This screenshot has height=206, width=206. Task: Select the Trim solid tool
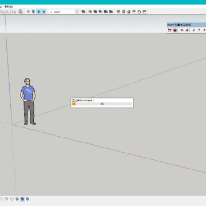[106, 11]
